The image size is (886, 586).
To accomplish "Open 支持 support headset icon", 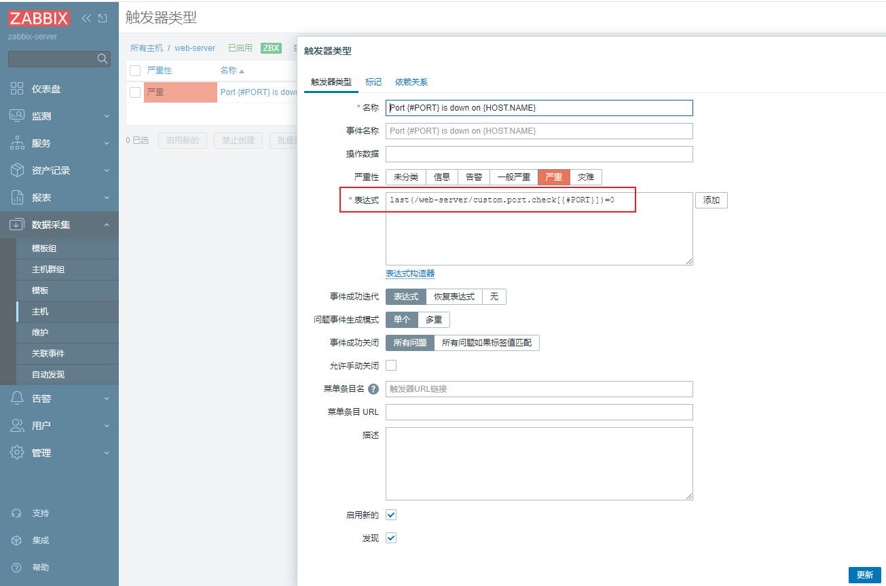I will [x=17, y=513].
